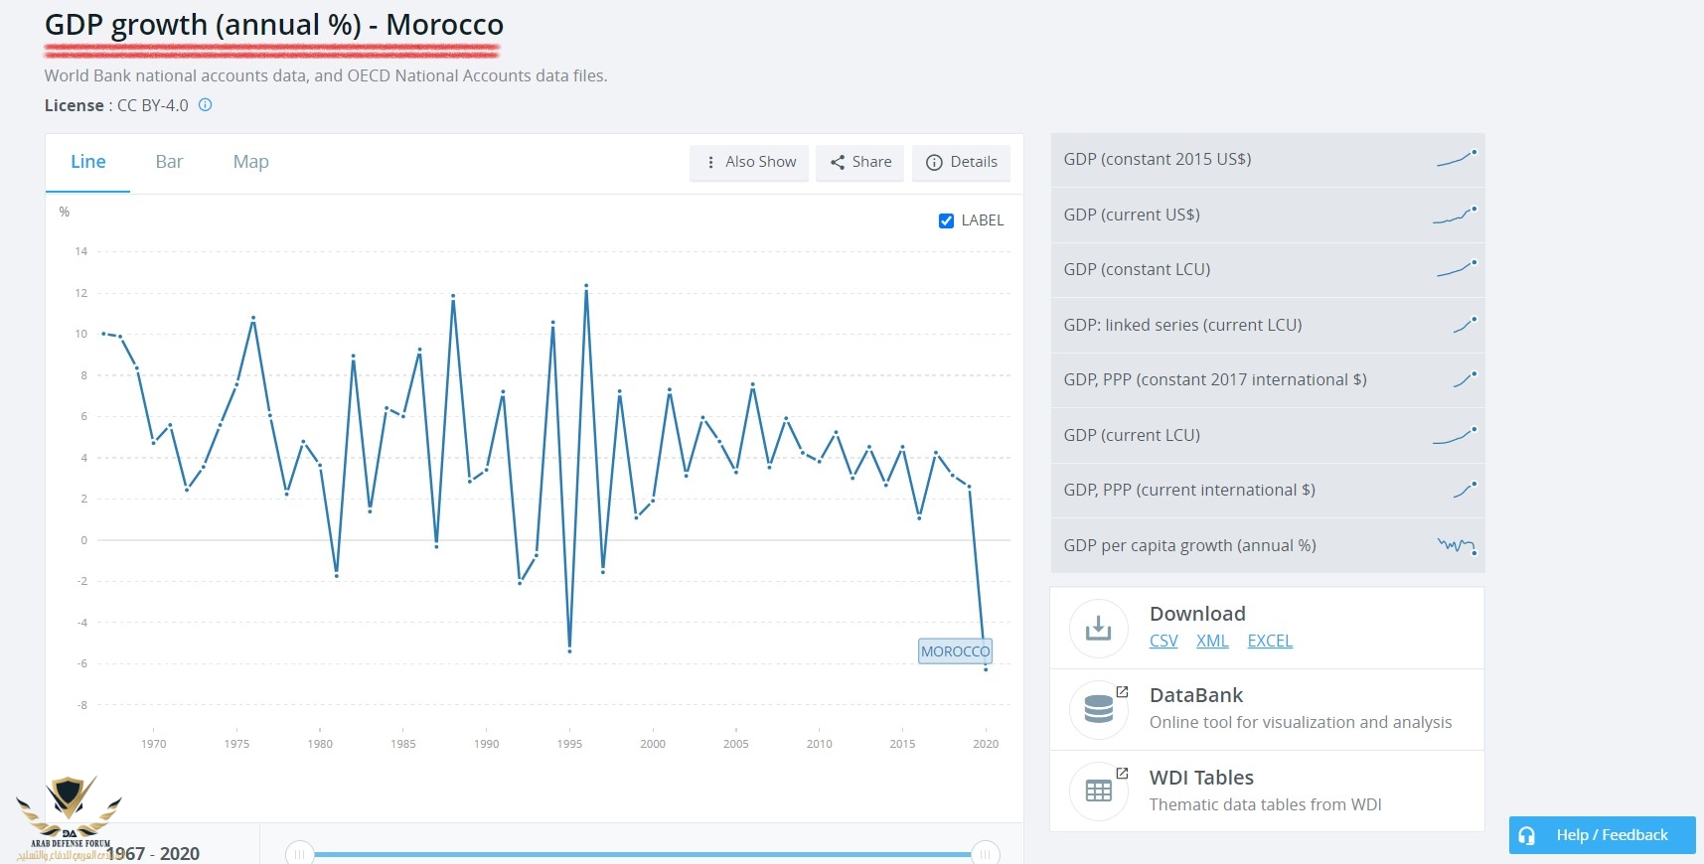This screenshot has height=864, width=1704.
Task: Click the license info icon
Action: tap(206, 105)
